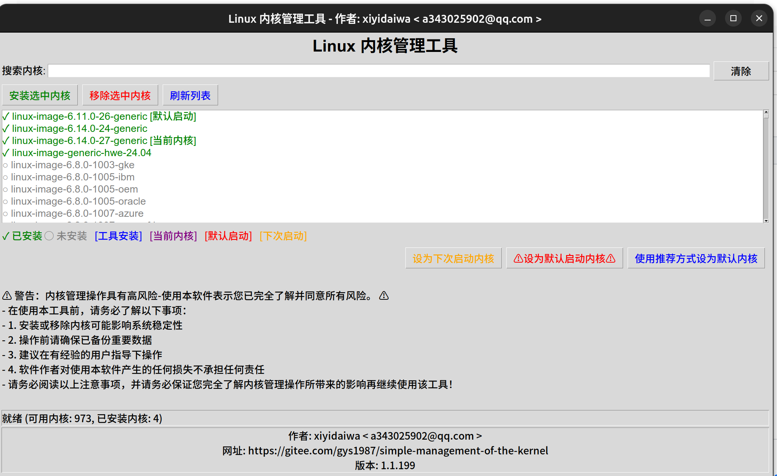Screen dimensions: 777x476
Task: Maximize the kernel manager window
Action: [733, 19]
